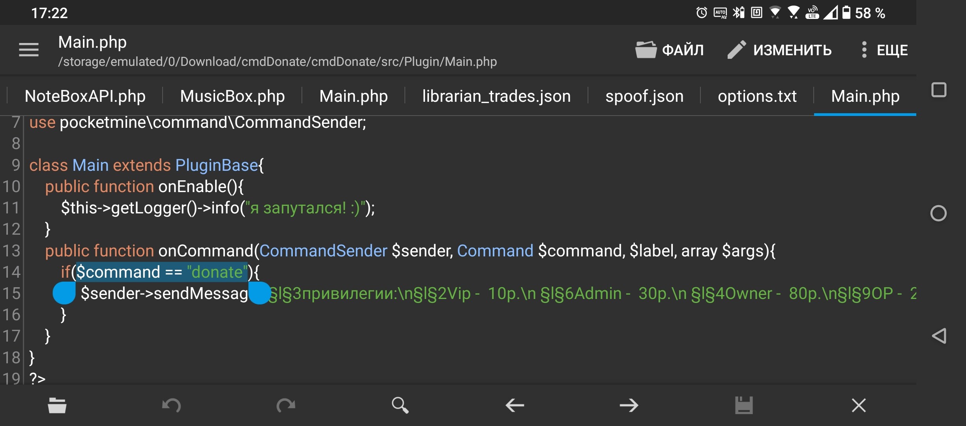The image size is (966, 426).
Task: Open the hamburger navigation menu
Action: [29, 50]
